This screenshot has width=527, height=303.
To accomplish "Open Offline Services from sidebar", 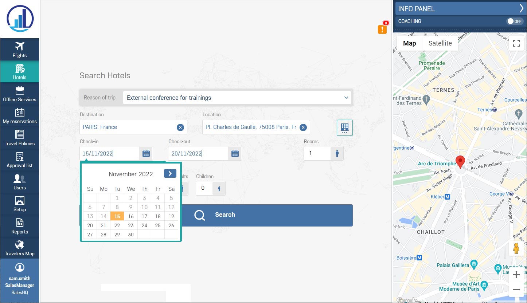I will (19, 94).
